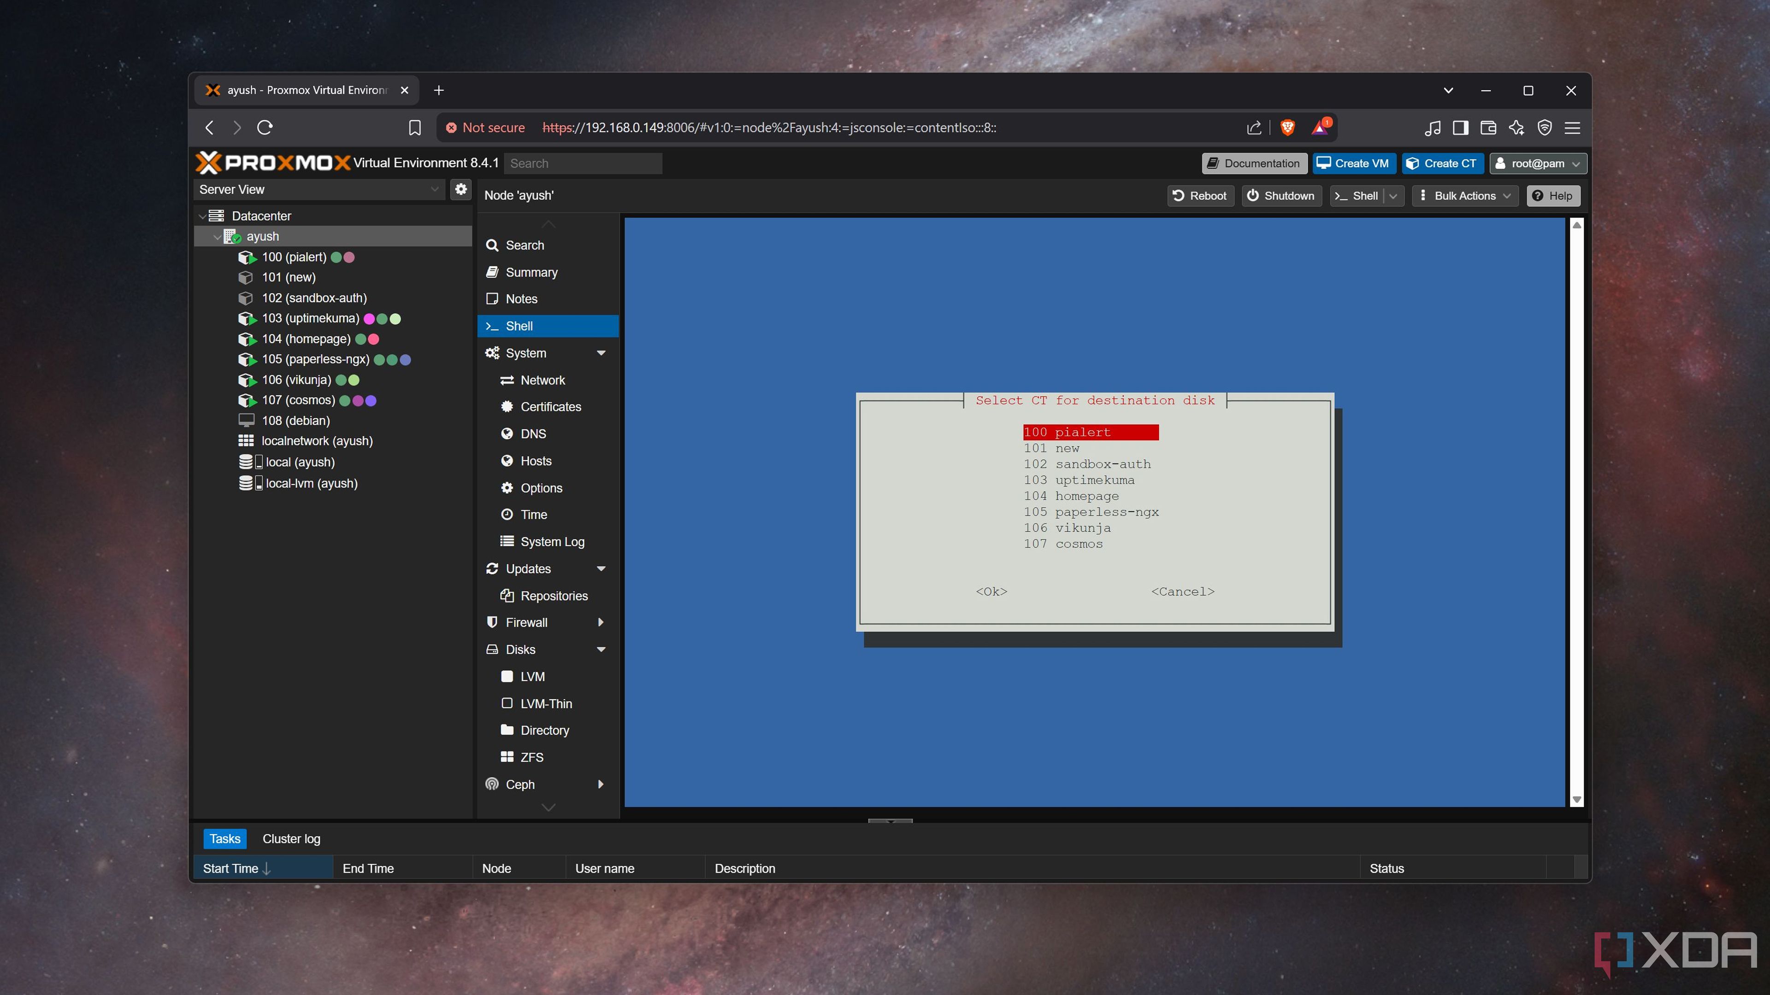Open the browser hamburger menu

tap(1572, 128)
